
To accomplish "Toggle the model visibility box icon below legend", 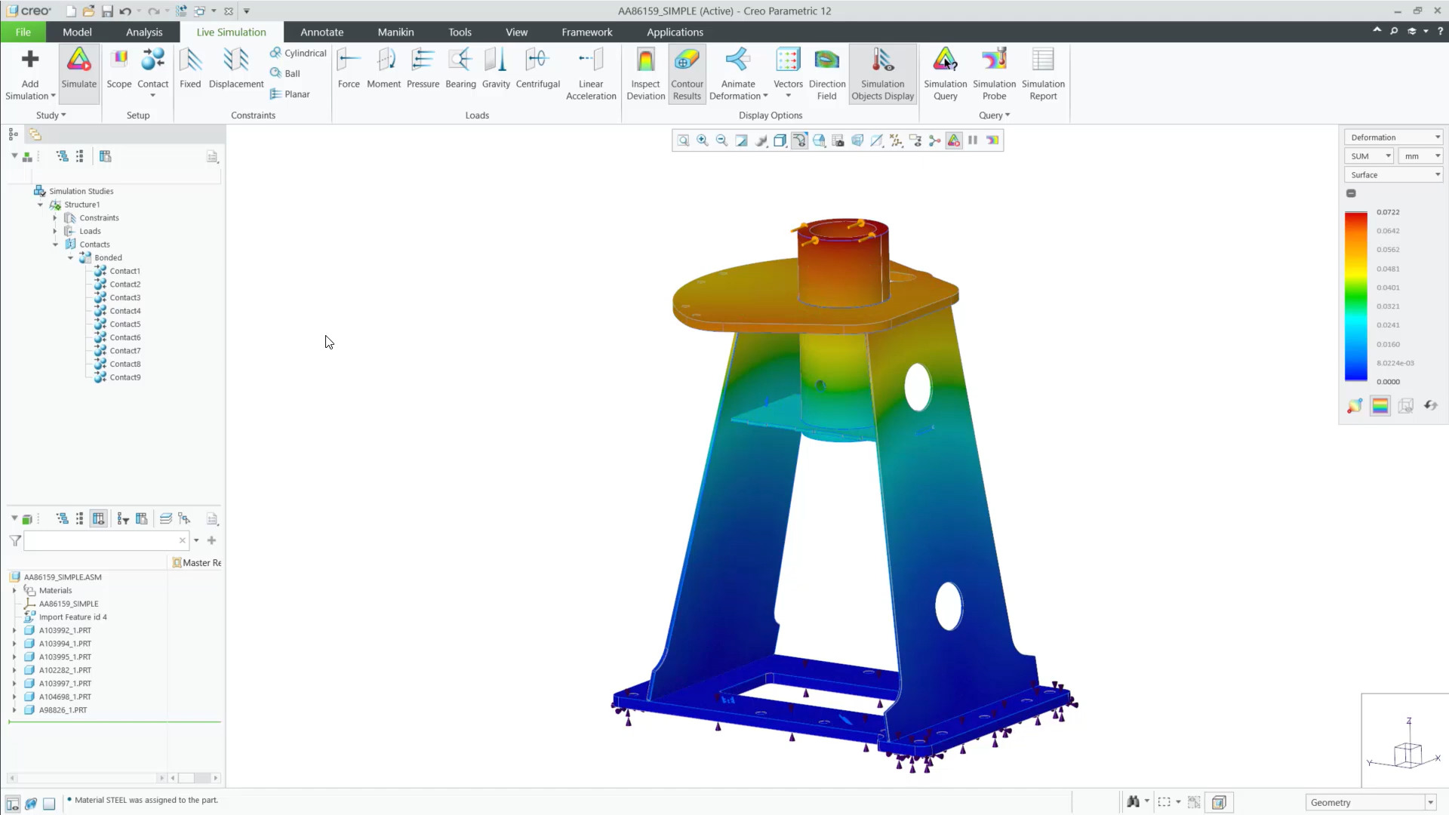I will click(1405, 406).
